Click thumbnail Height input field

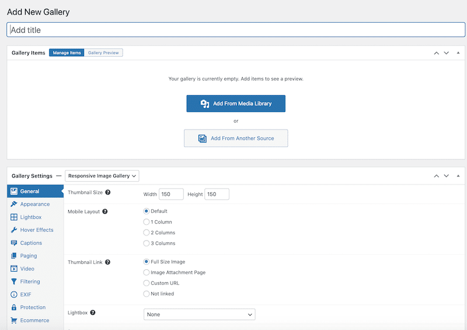point(217,194)
